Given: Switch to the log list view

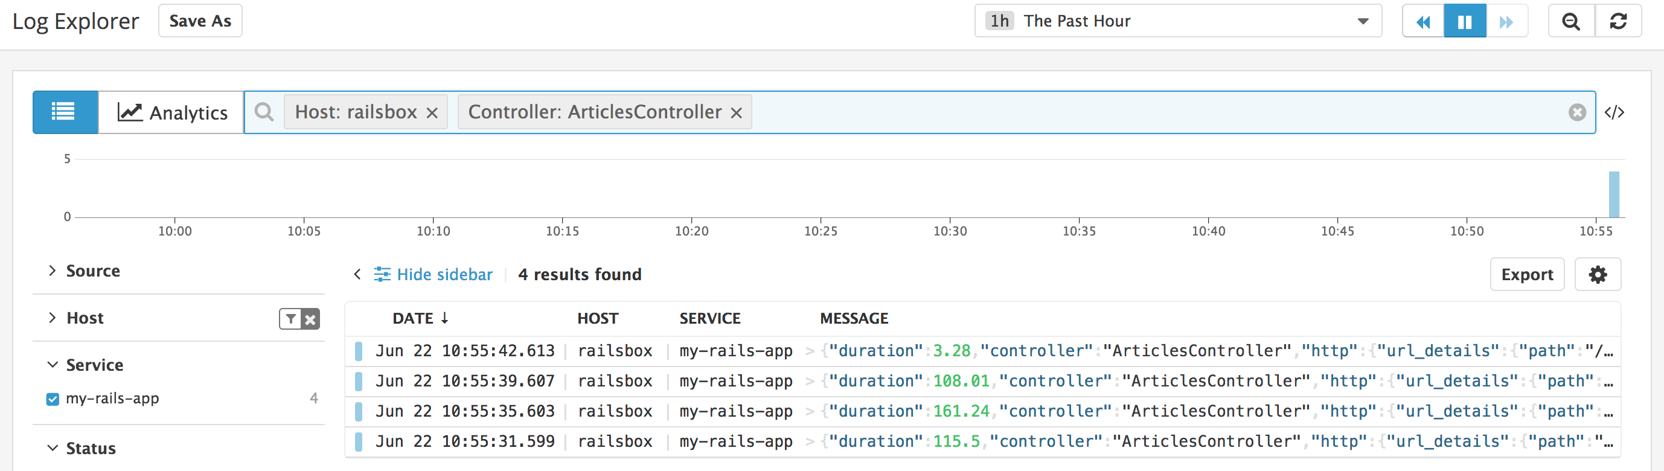Looking at the screenshot, I should coord(65,112).
